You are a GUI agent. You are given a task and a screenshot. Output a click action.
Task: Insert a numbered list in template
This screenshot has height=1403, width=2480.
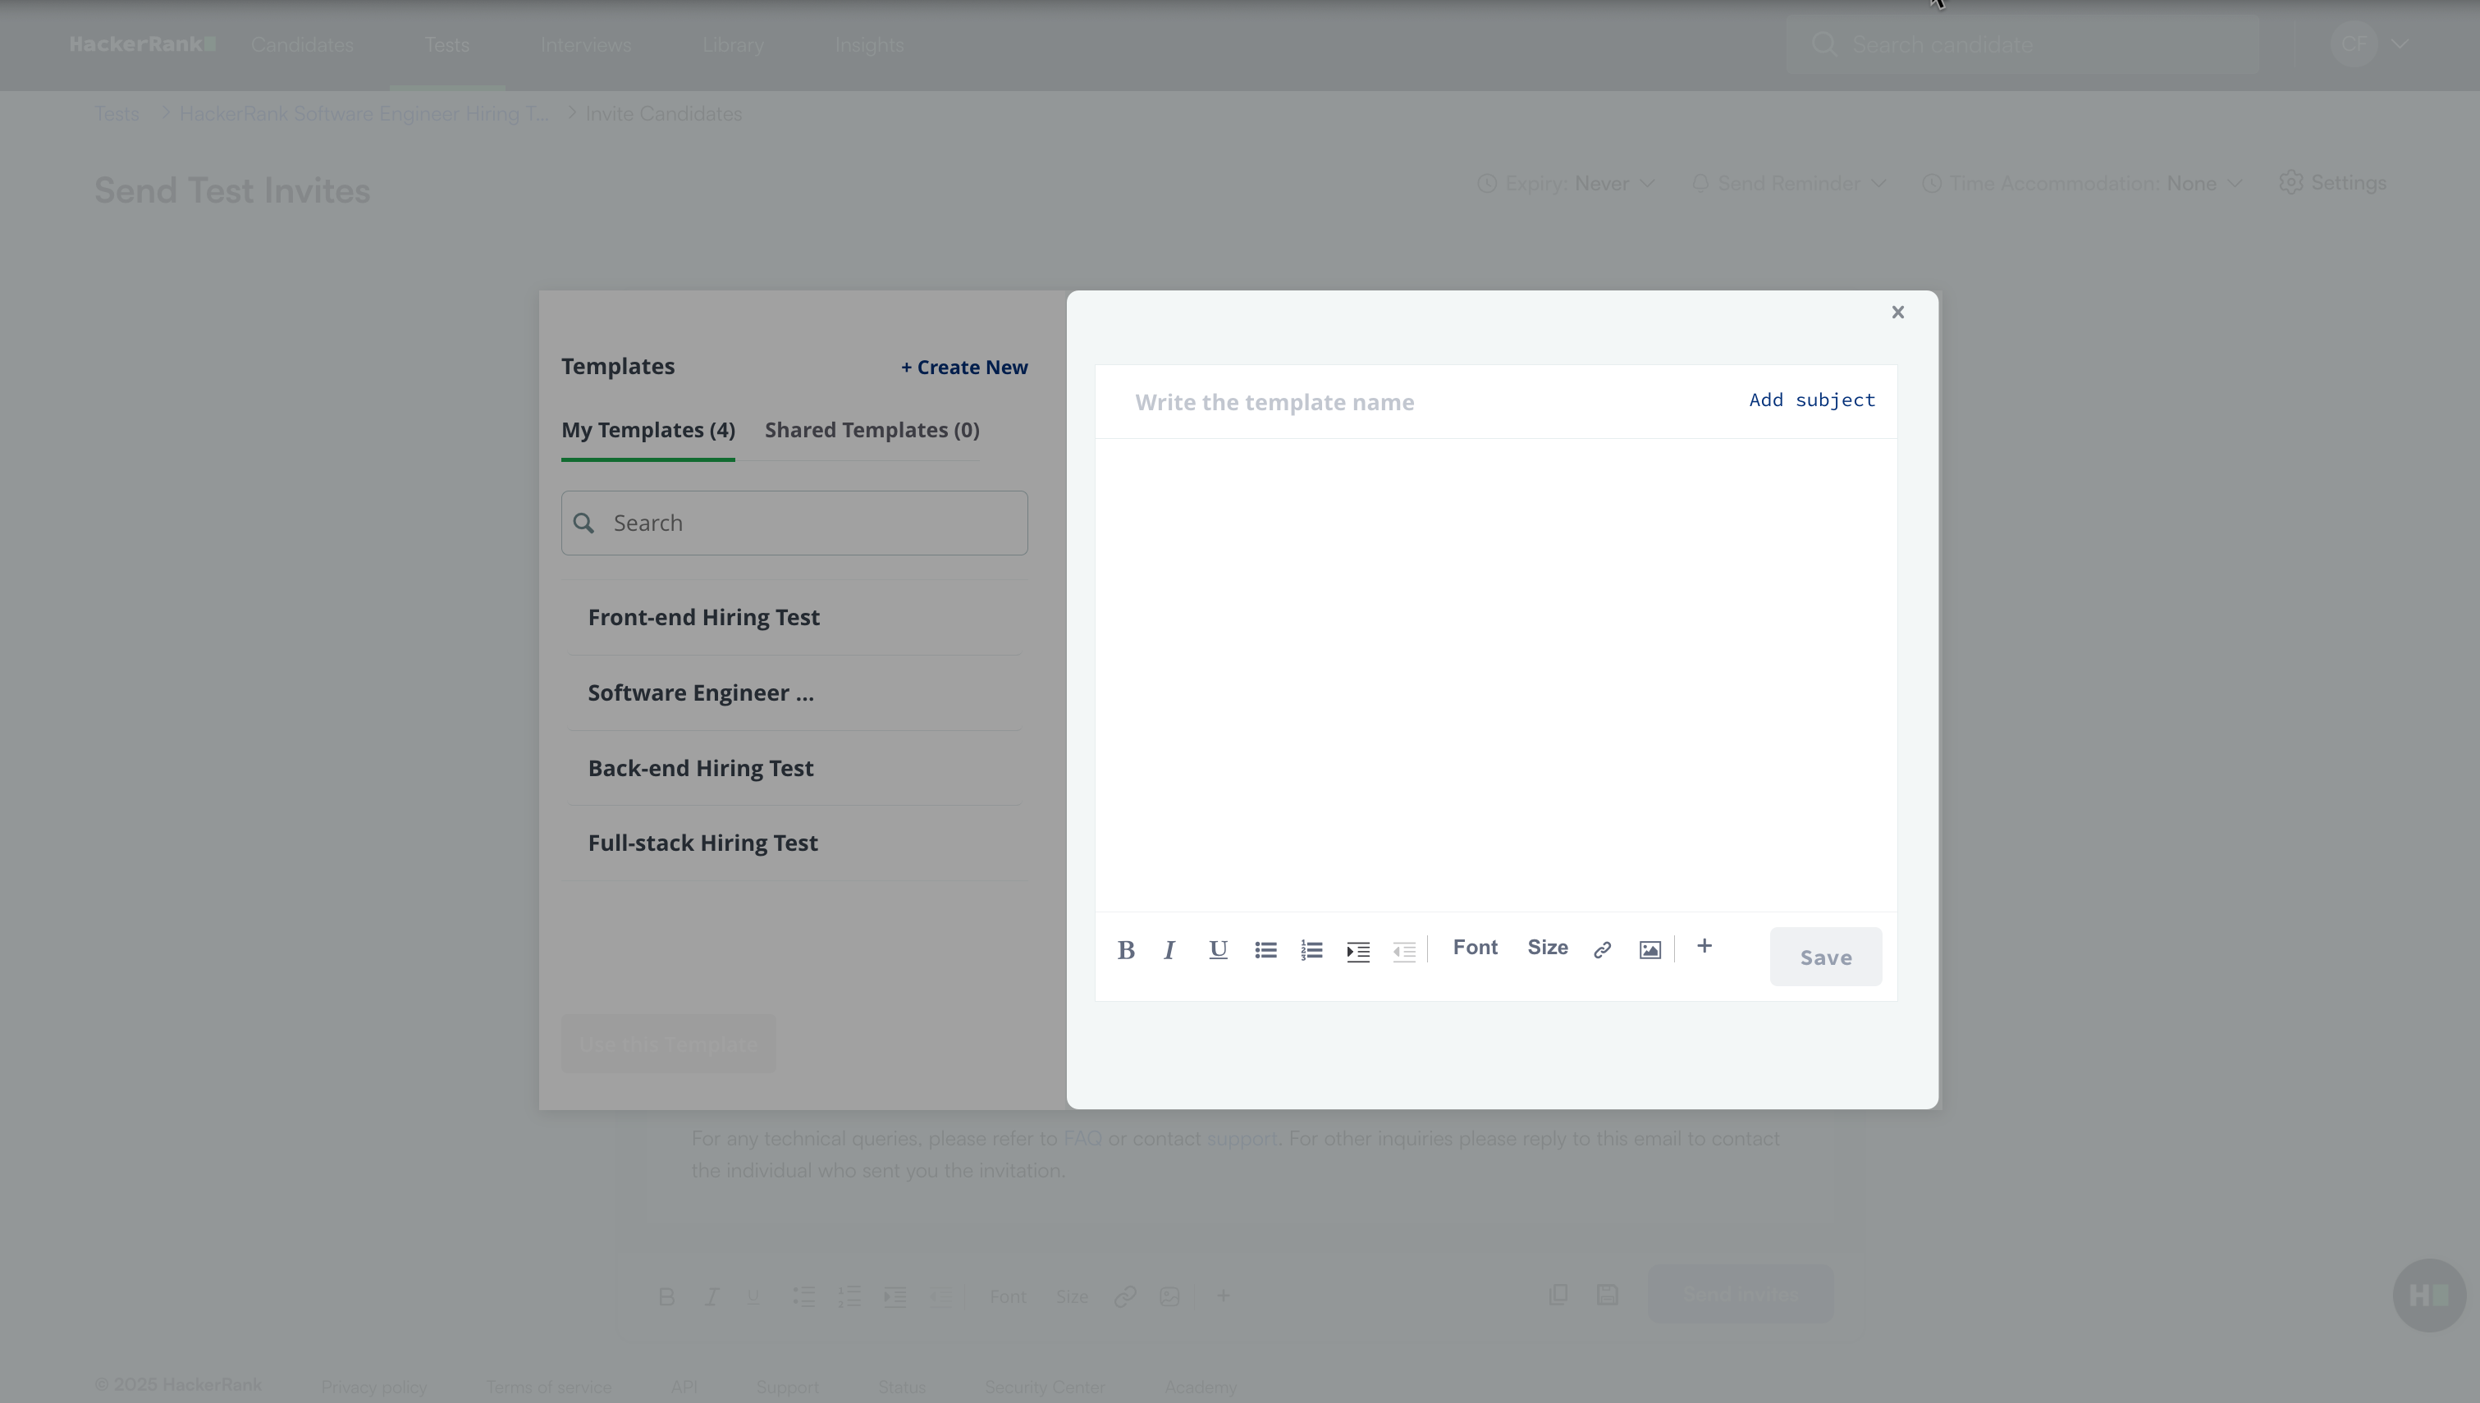click(1311, 950)
